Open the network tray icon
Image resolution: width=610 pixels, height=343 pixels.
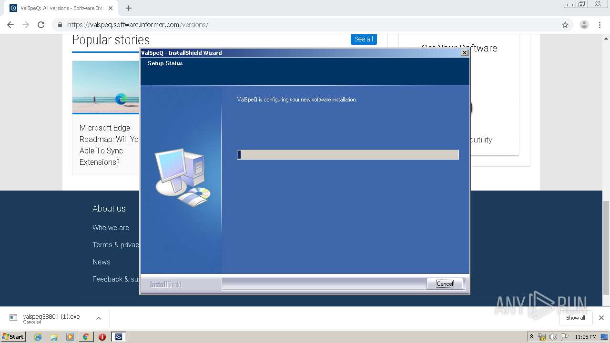(542, 337)
